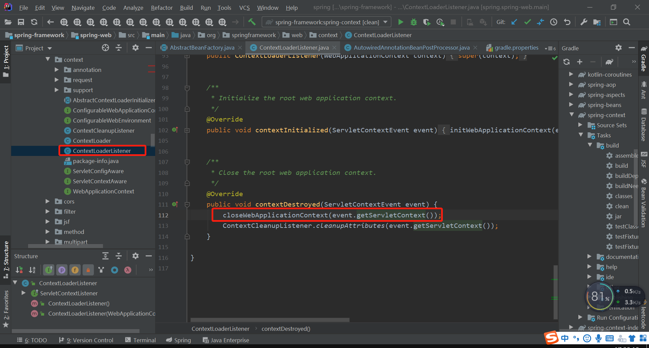Open the Spring tool window
The width and height of the screenshot is (649, 348).
(x=178, y=340)
